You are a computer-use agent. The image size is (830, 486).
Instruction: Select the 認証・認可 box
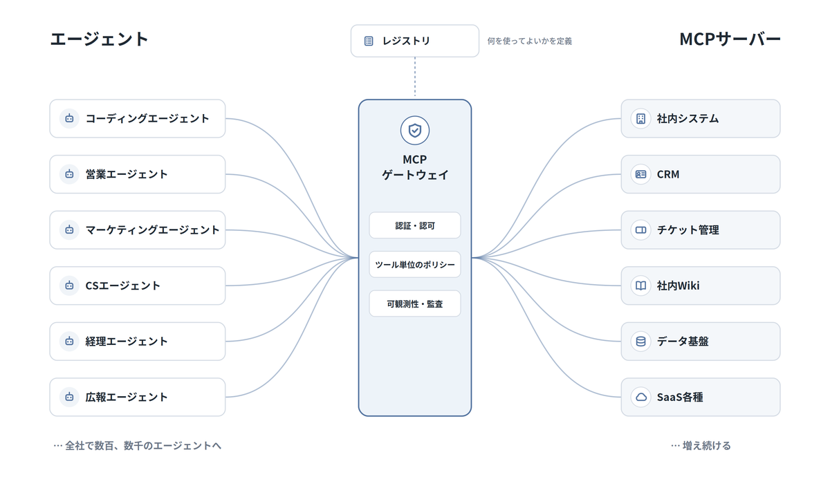coord(415,225)
